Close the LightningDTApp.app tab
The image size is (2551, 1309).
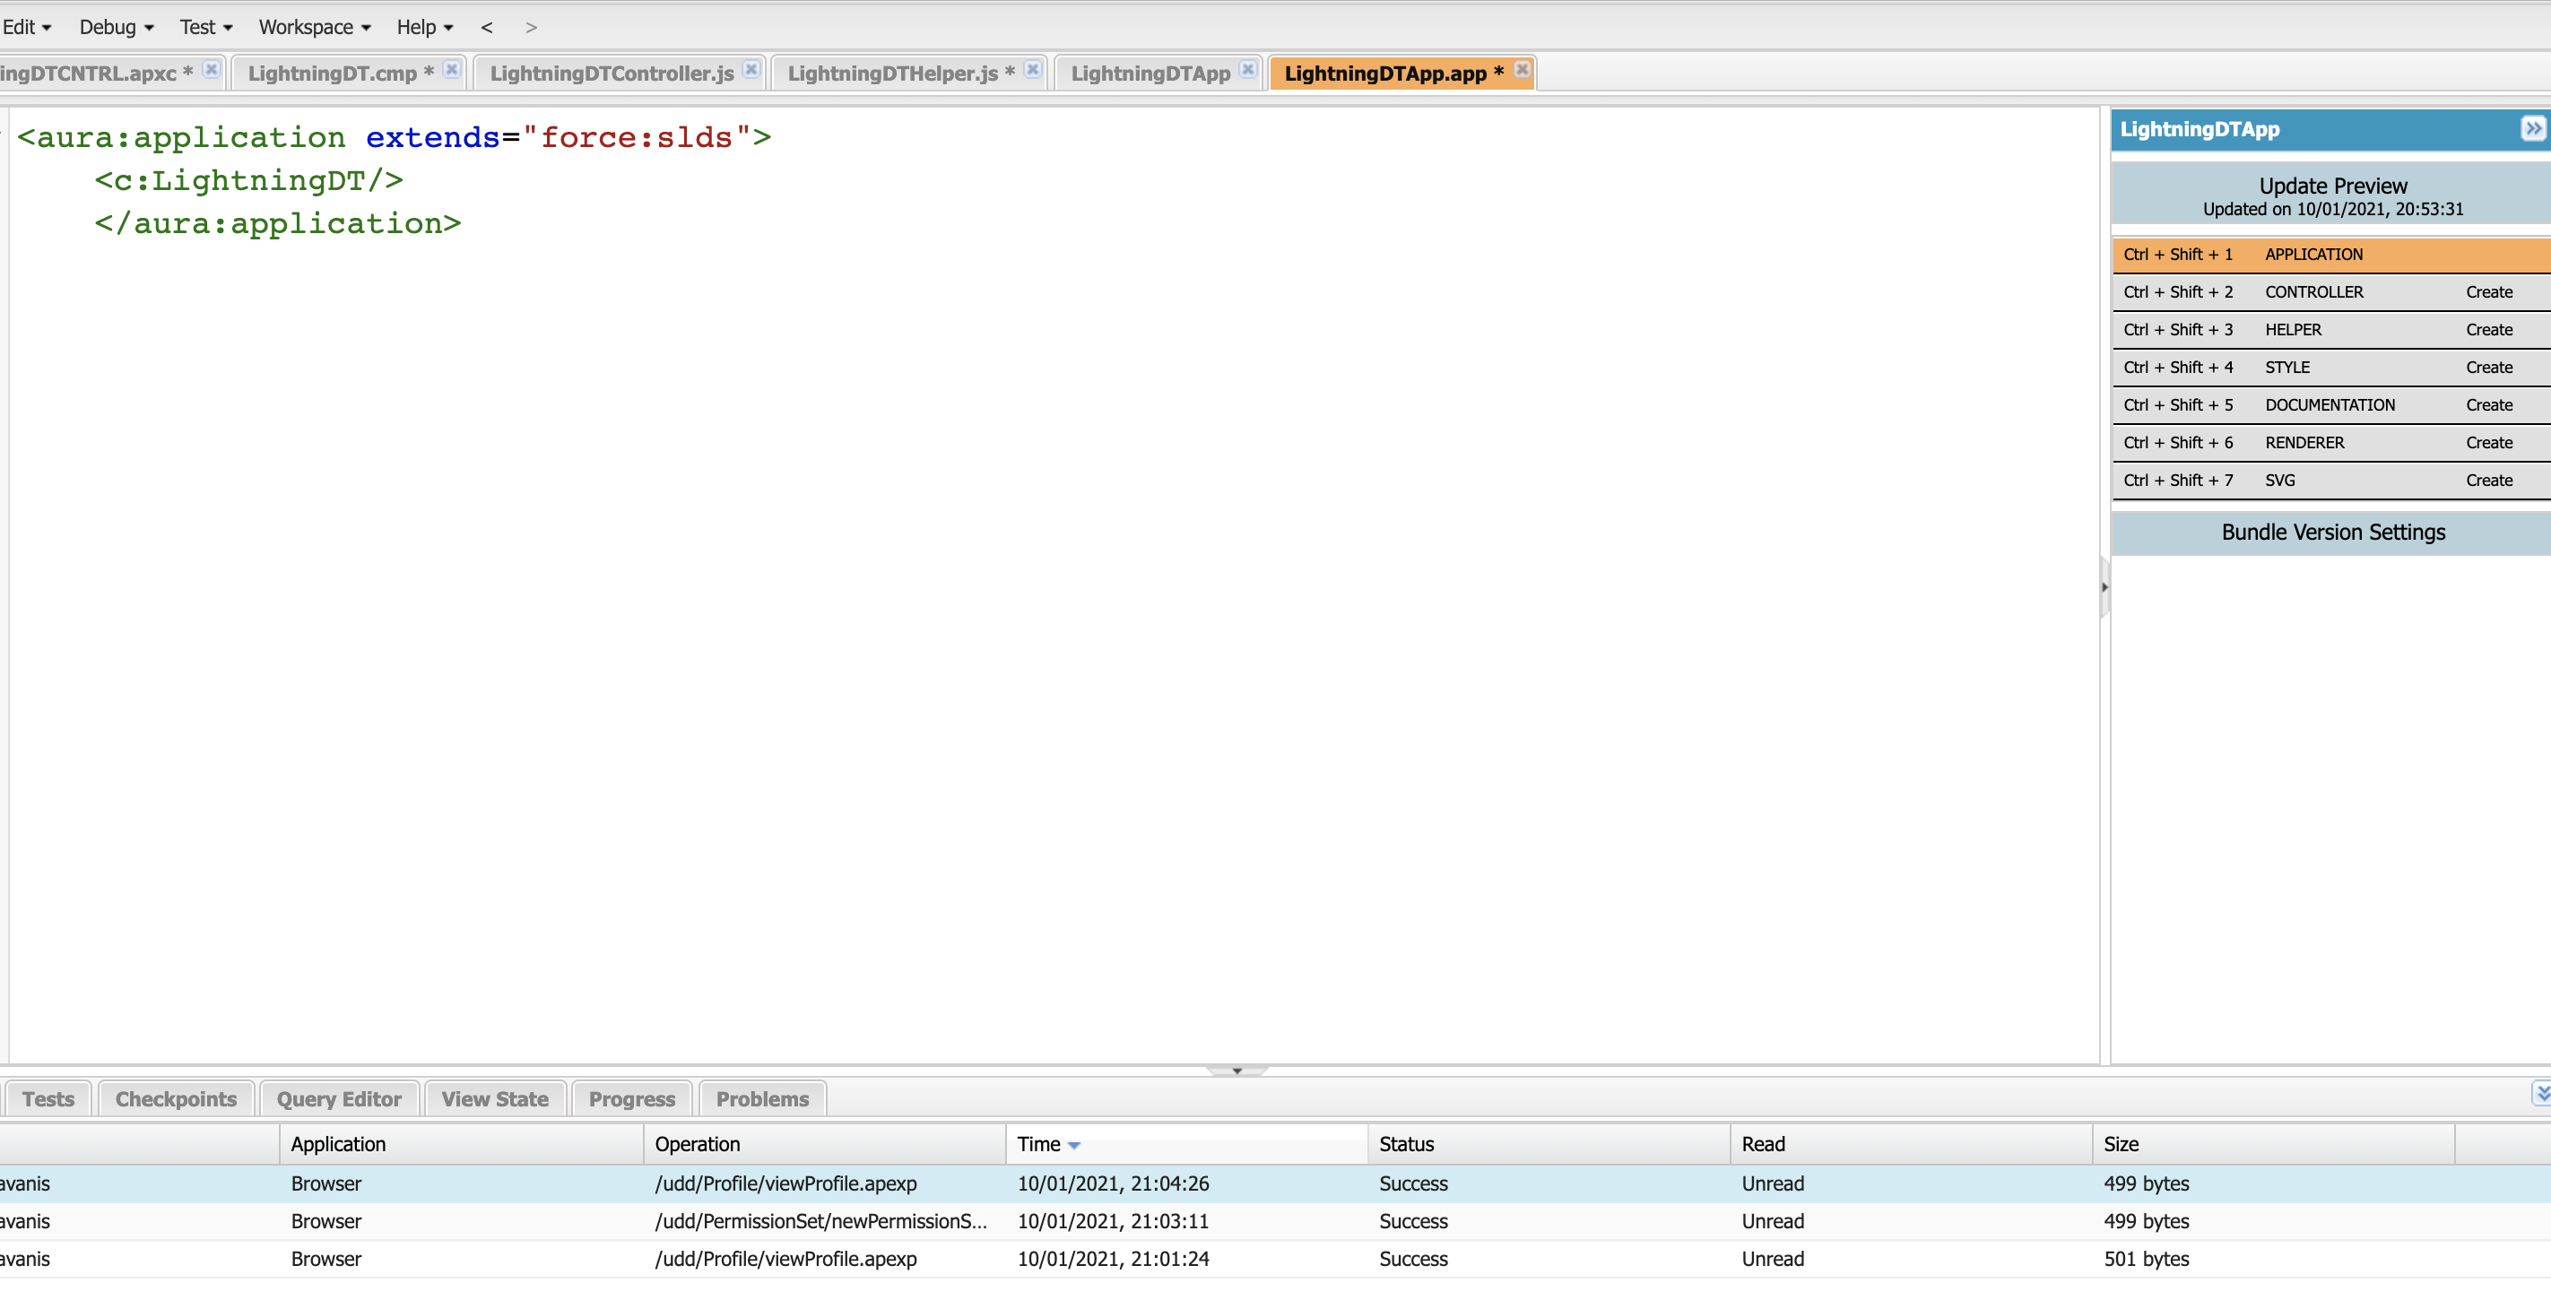(x=1523, y=69)
